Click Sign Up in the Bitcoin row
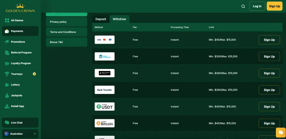The image size is (286, 139). (269, 123)
